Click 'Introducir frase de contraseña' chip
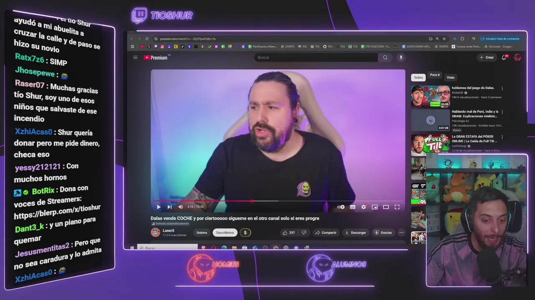Screen dimensions: 535x300 (499, 39)
